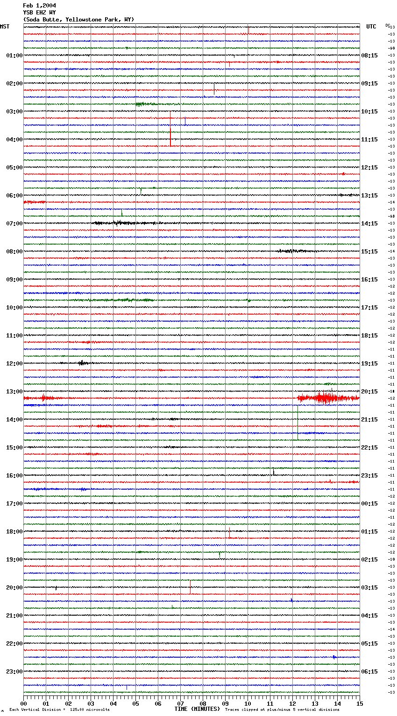Screen dimensions: 397x716
Task: Click the "16:15" UTC time label
Action: click(x=369, y=280)
